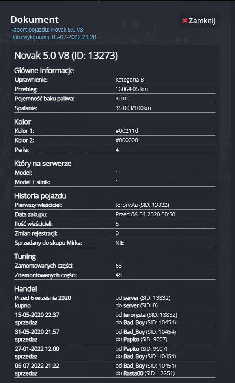Select the 15-05-2020 22:37 sale entry
The image size is (235, 383).
tap(115, 318)
